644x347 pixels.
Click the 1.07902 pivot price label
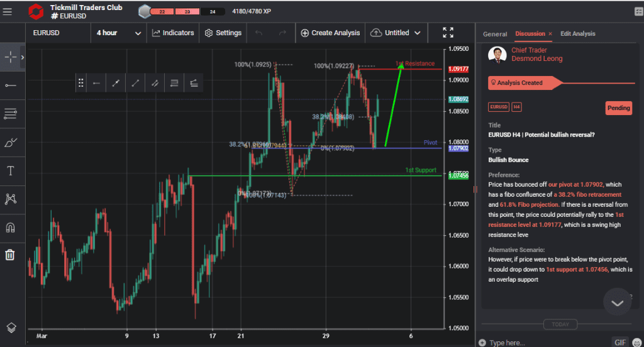tap(458, 148)
